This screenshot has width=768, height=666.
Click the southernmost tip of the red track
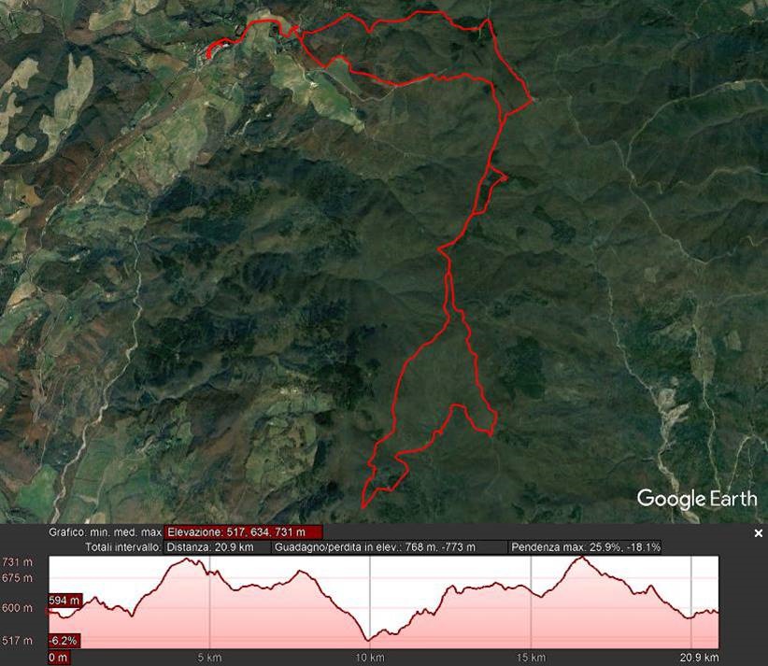pyautogui.click(x=363, y=507)
